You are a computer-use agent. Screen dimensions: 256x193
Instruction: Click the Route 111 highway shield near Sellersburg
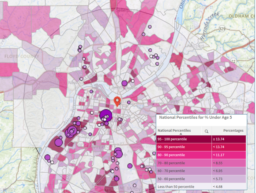coord(86,27)
